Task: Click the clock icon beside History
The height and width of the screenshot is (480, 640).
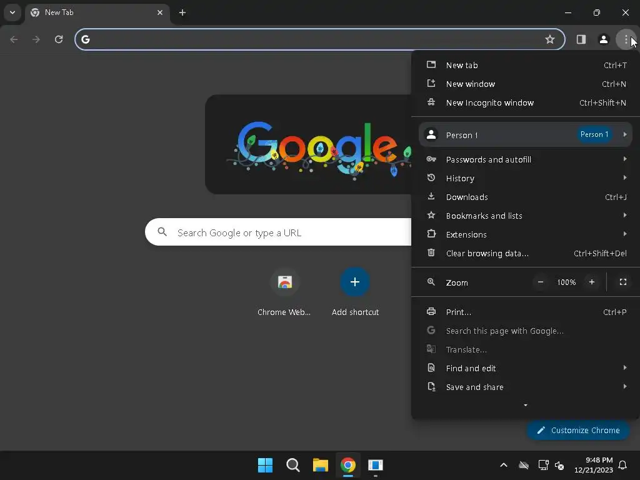Action: click(x=431, y=177)
